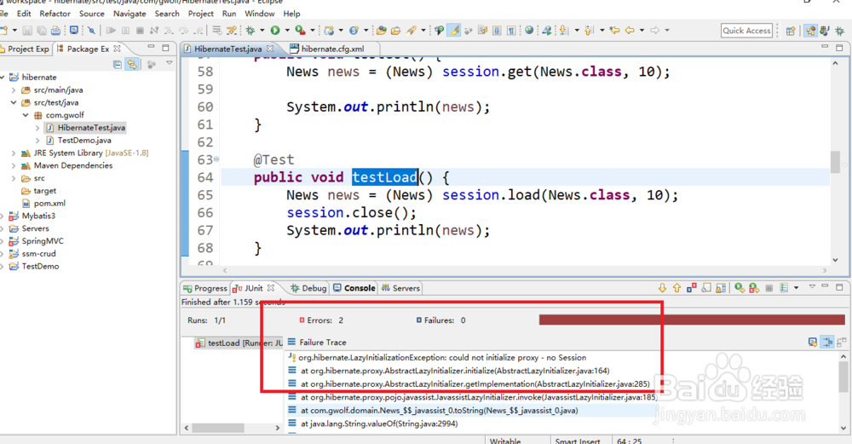Click the JUnit red progress bar
The width and height of the screenshot is (852, 444).
[692, 320]
